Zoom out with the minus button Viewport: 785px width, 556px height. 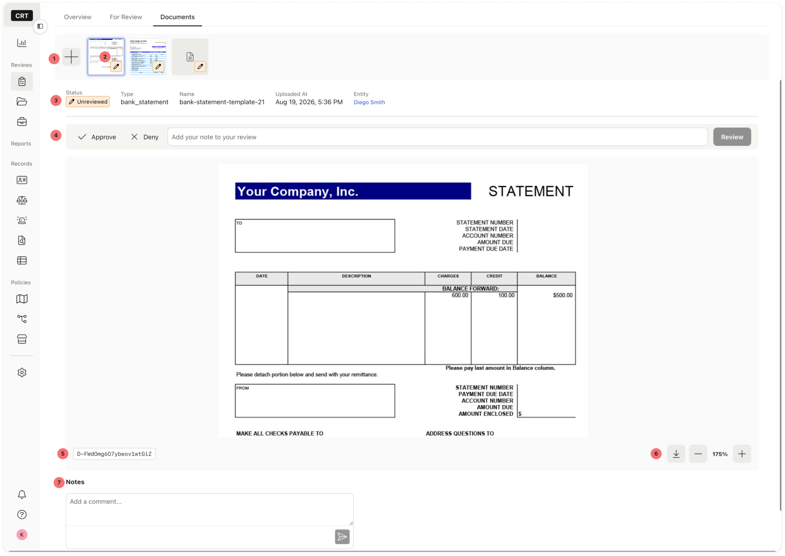pyautogui.click(x=698, y=454)
